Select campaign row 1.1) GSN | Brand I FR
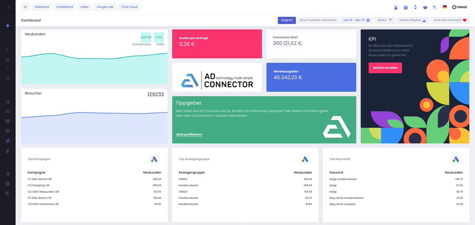Screen dimensions: 475x225 [x=94, y=198]
